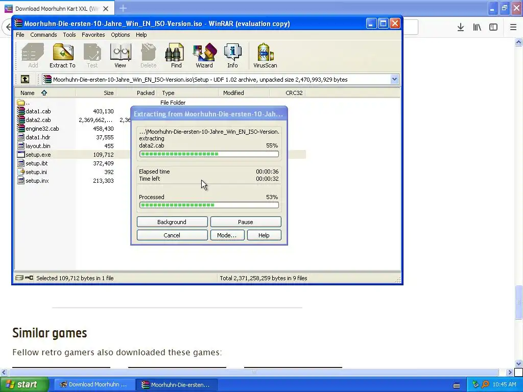Click the system tray clock 10:45 AM
The height and width of the screenshot is (392, 523).
point(504,385)
